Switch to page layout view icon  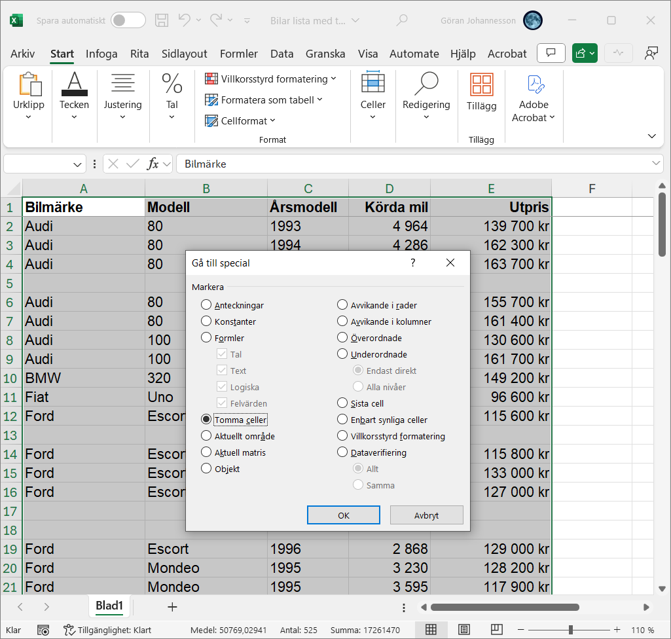(x=463, y=630)
